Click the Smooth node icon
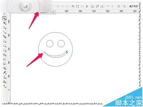Screen dimensions: 143x107 click(x=62, y=6)
